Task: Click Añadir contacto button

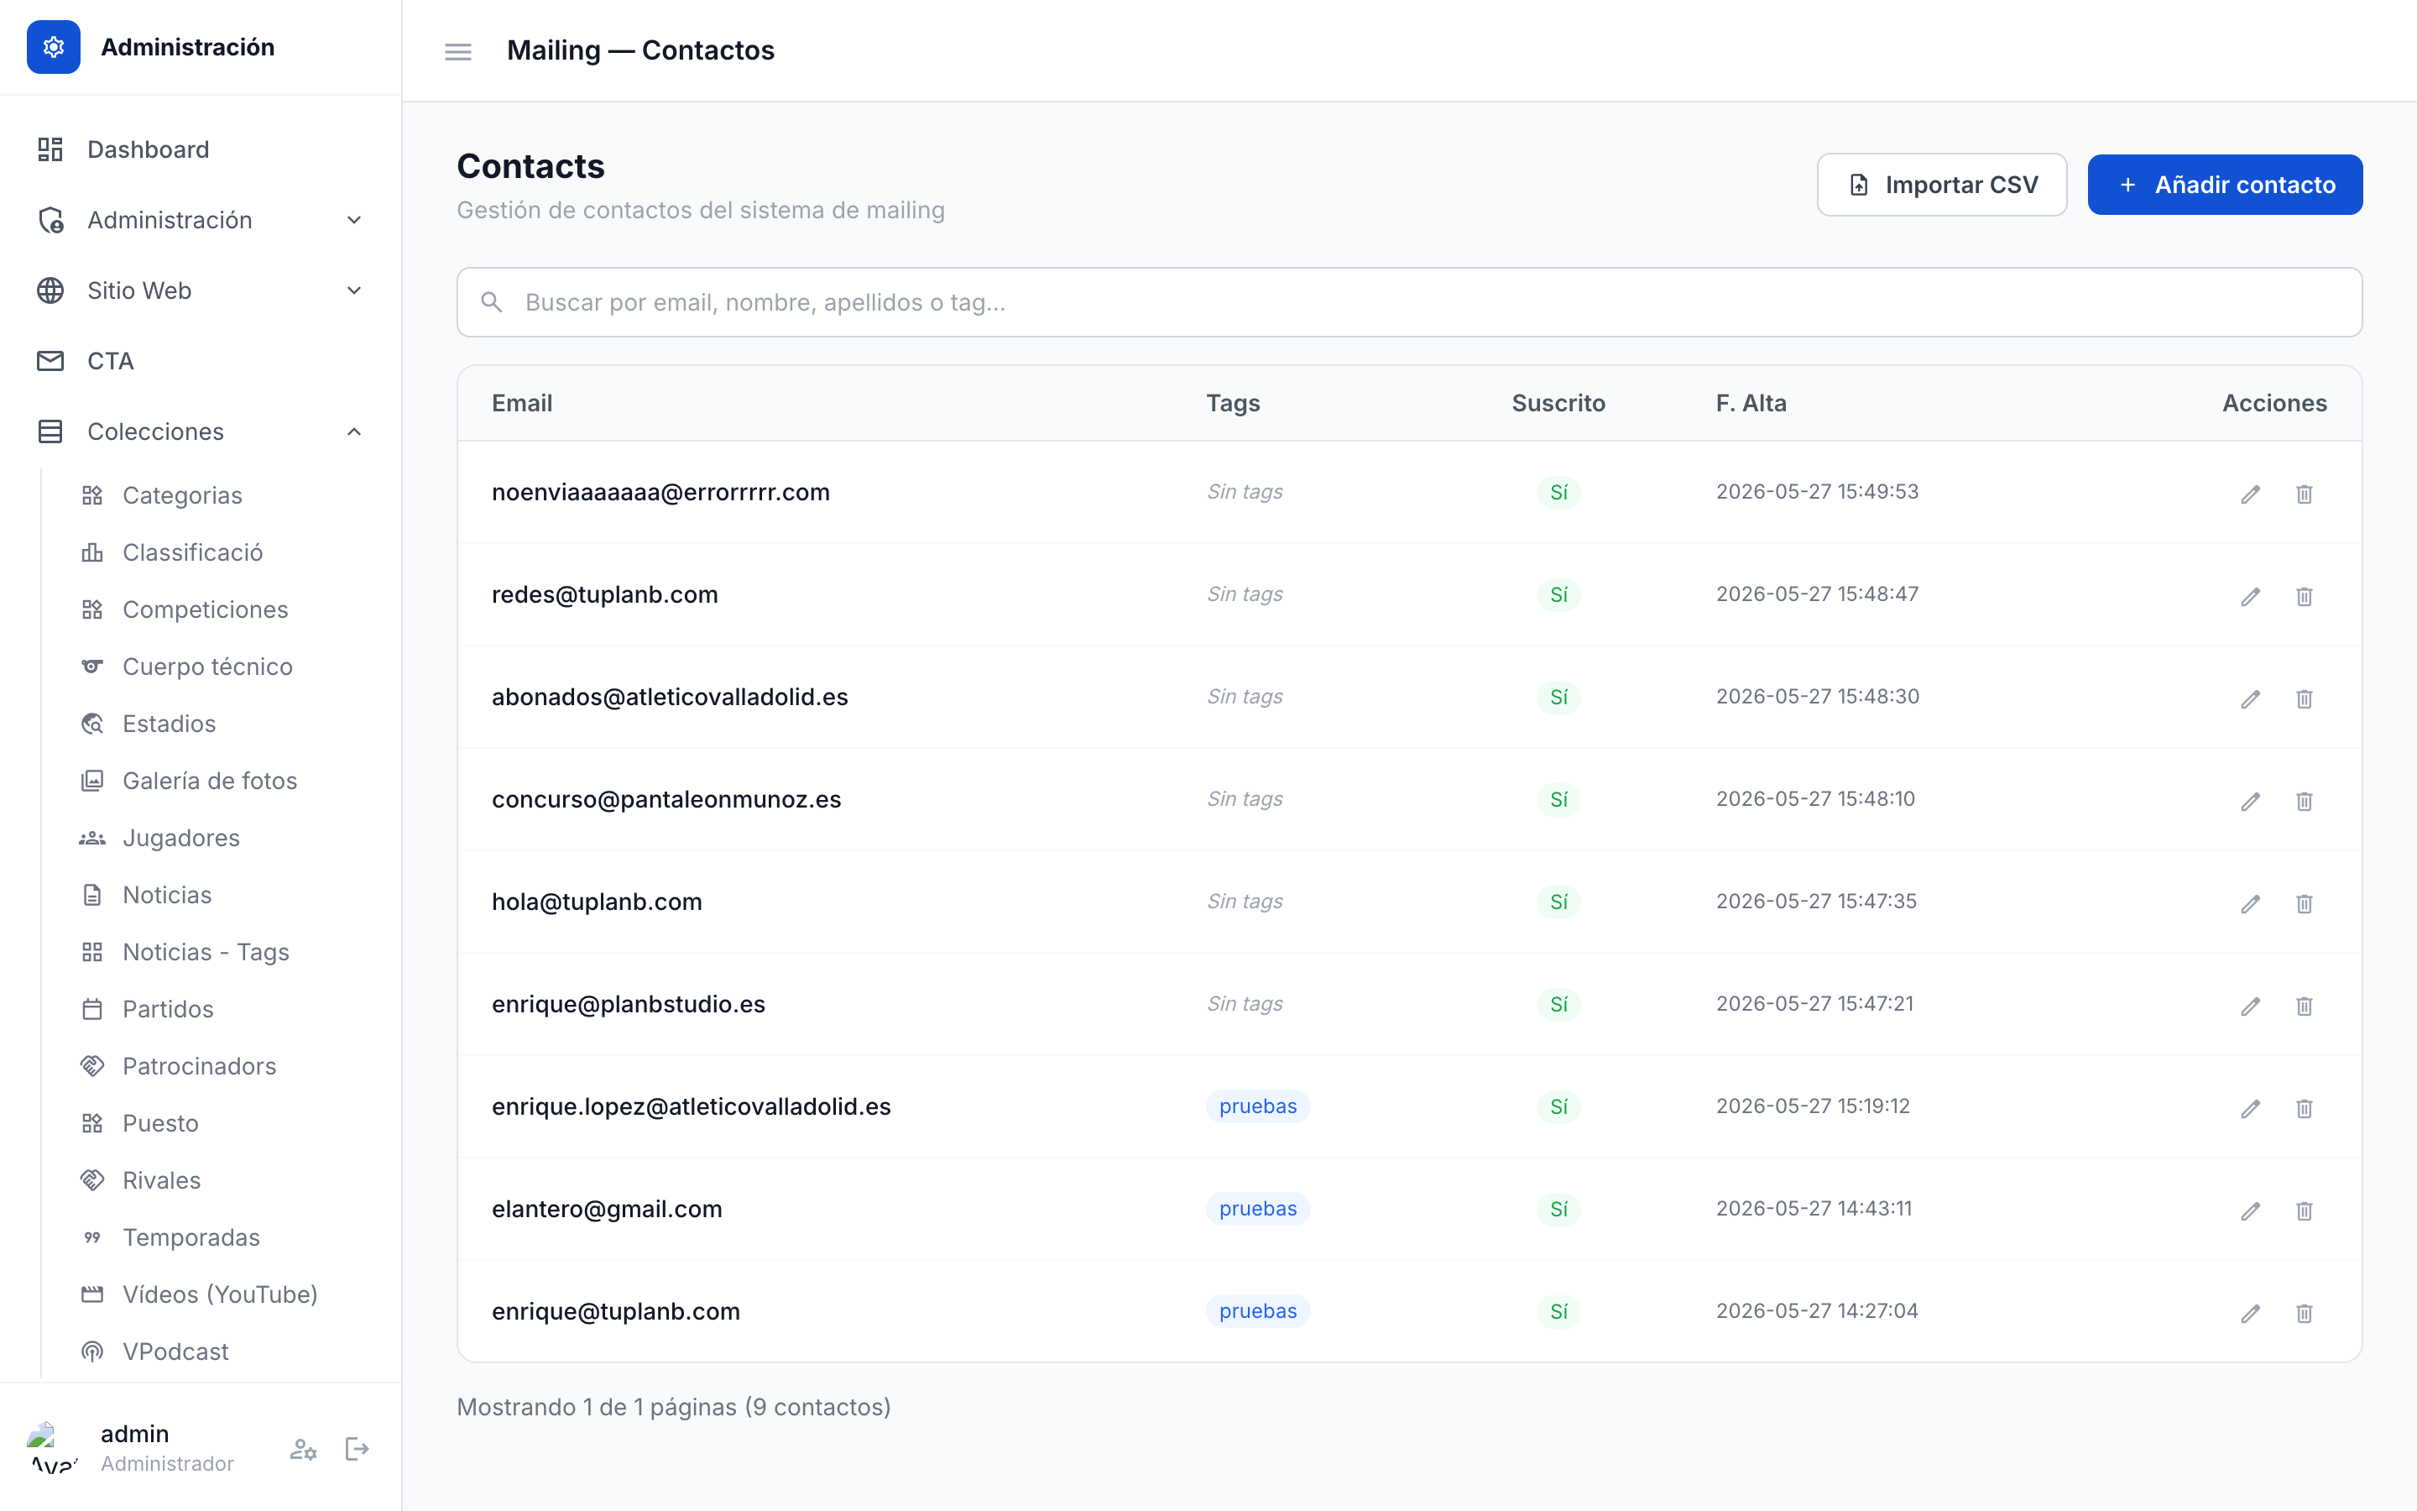Action: click(2224, 185)
